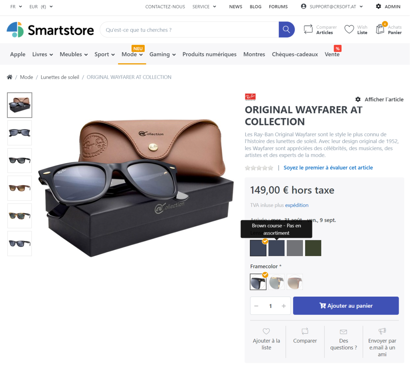410x367 pixels.
Task: Open the Comparer Articles icon
Action: [x=308, y=29]
